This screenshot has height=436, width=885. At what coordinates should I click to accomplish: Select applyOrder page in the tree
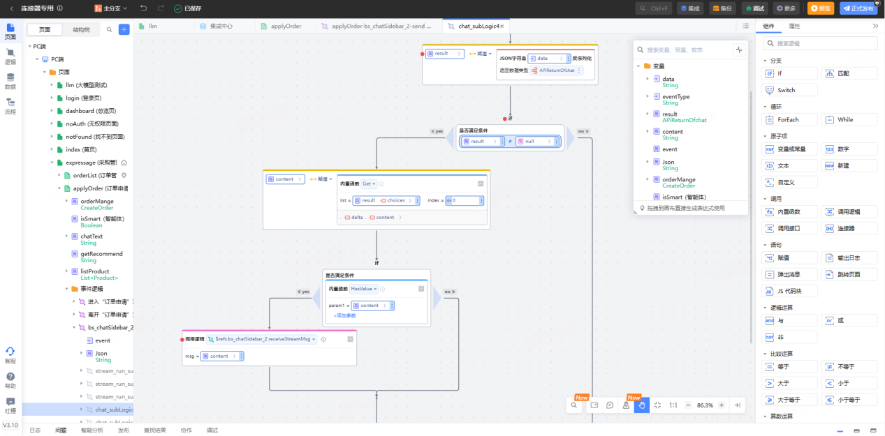click(x=96, y=188)
